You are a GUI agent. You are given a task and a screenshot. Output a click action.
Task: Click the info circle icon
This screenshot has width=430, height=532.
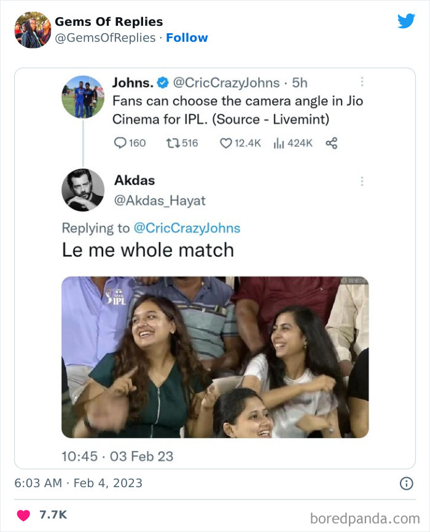coord(406,483)
